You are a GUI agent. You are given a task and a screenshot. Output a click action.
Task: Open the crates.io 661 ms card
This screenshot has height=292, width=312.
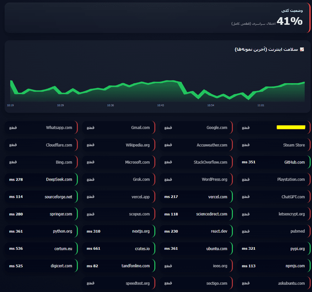(x=119, y=249)
